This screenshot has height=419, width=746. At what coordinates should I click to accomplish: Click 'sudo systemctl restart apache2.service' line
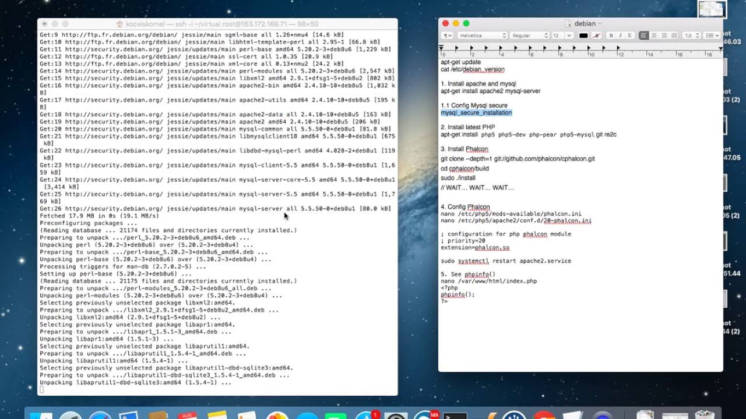[x=506, y=261]
